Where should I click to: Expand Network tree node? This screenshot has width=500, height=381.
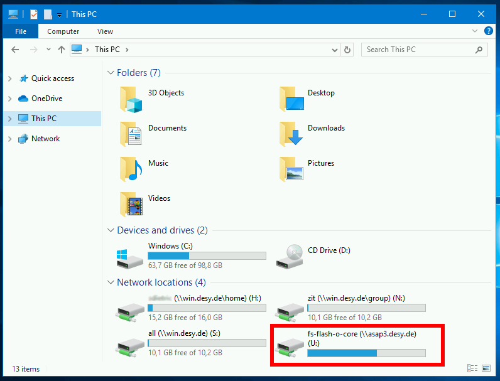click(10, 139)
